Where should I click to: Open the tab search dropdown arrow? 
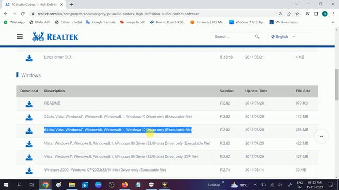click(297, 4)
